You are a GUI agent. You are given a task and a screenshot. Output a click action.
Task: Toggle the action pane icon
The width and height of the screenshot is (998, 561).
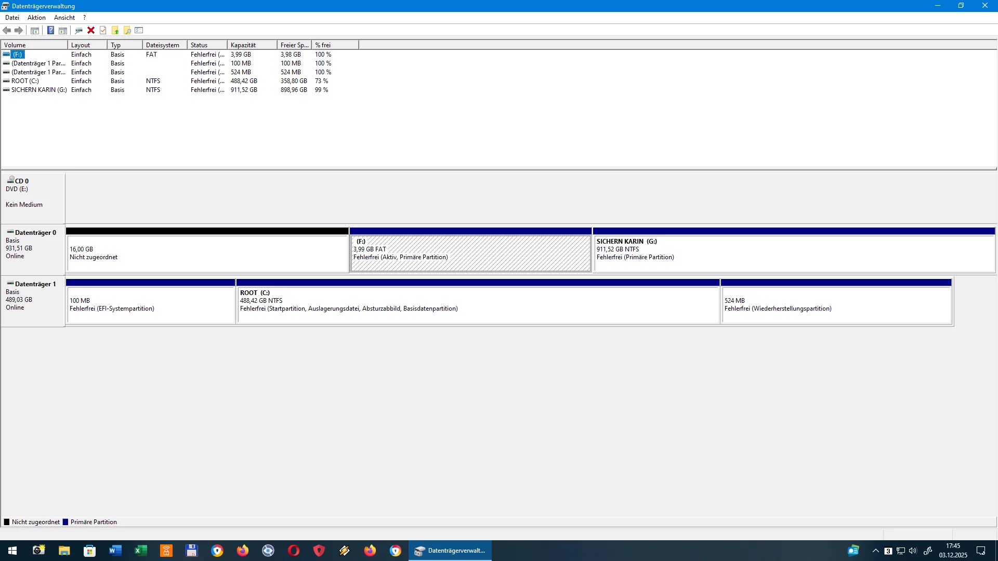[62, 30]
